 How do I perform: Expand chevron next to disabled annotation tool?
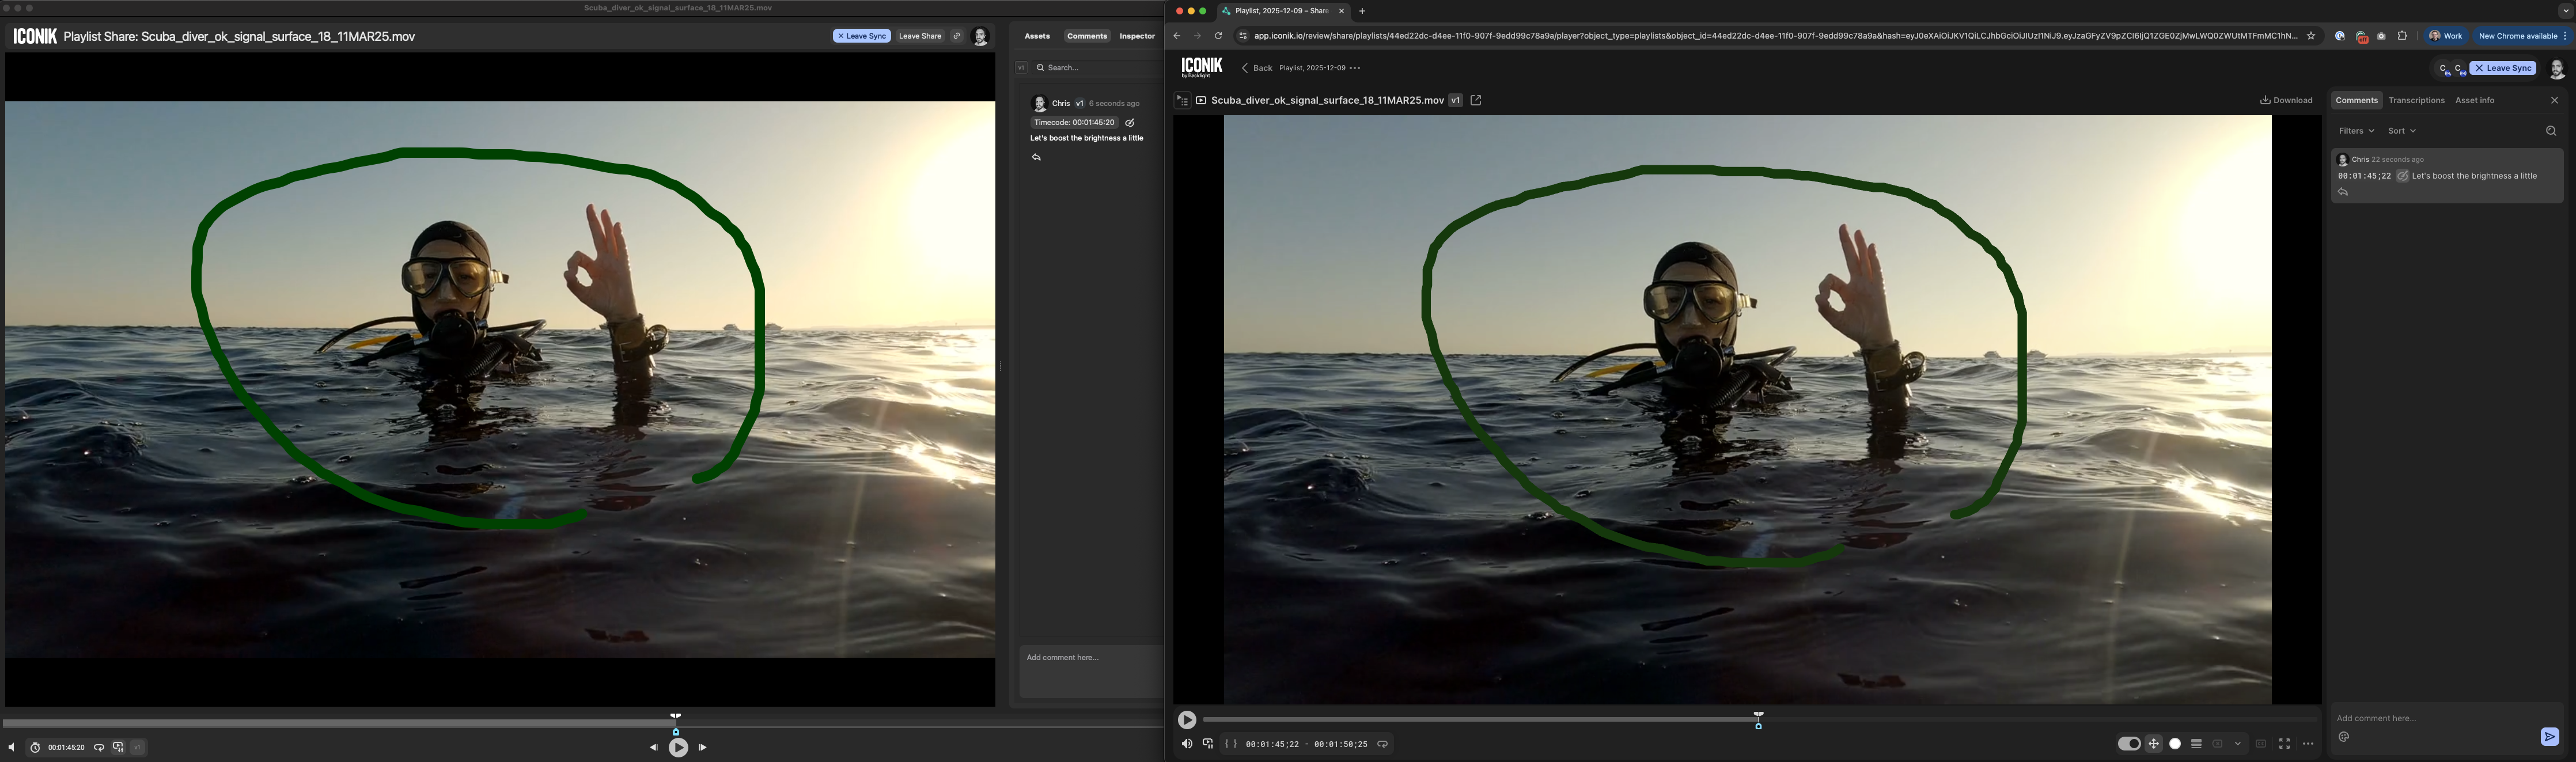pyautogui.click(x=2238, y=744)
